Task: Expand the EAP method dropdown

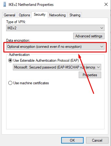Action: point(57,67)
